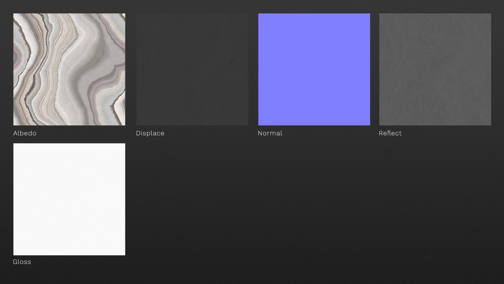Image resolution: width=504 pixels, height=284 pixels.
Task: Select the white Gloss map thumbnail
Action: tap(69, 199)
